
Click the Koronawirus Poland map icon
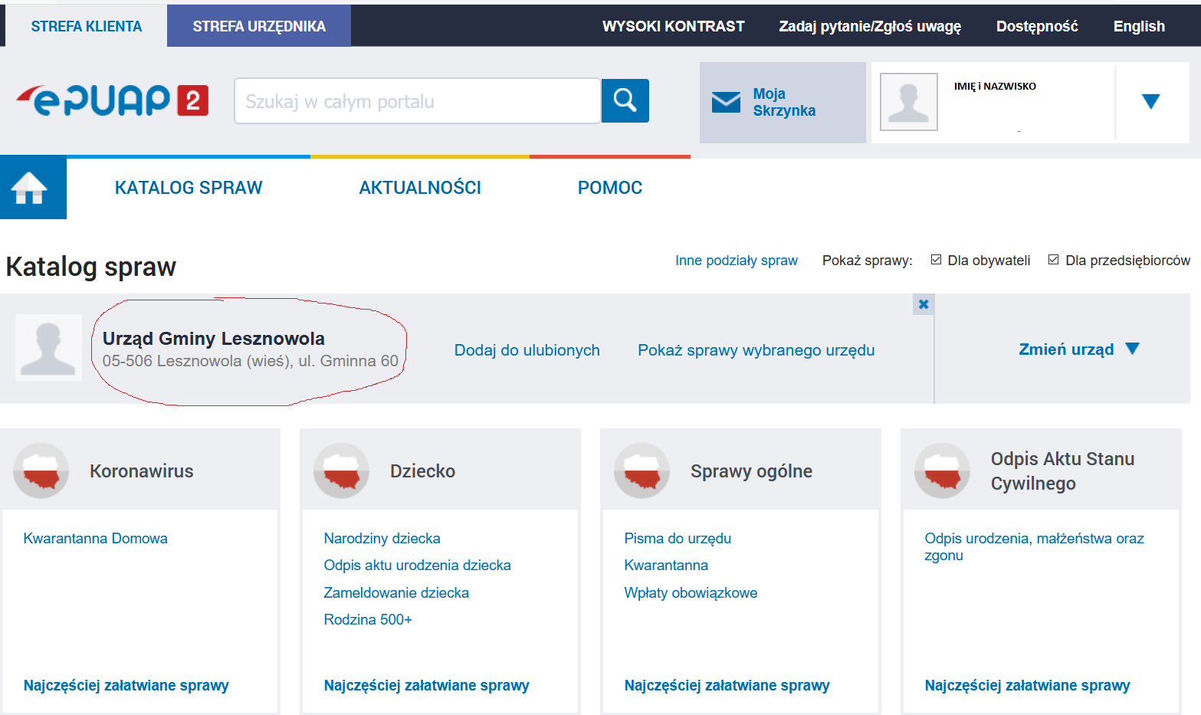tap(41, 471)
